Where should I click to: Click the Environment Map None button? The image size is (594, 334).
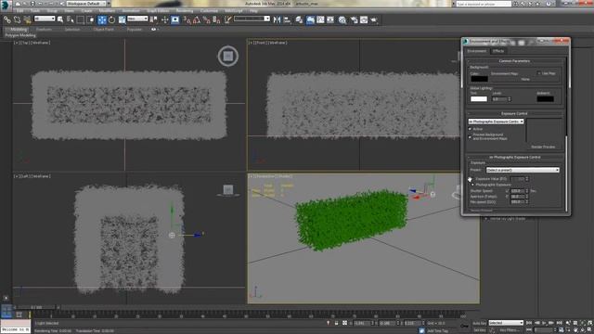(x=525, y=80)
